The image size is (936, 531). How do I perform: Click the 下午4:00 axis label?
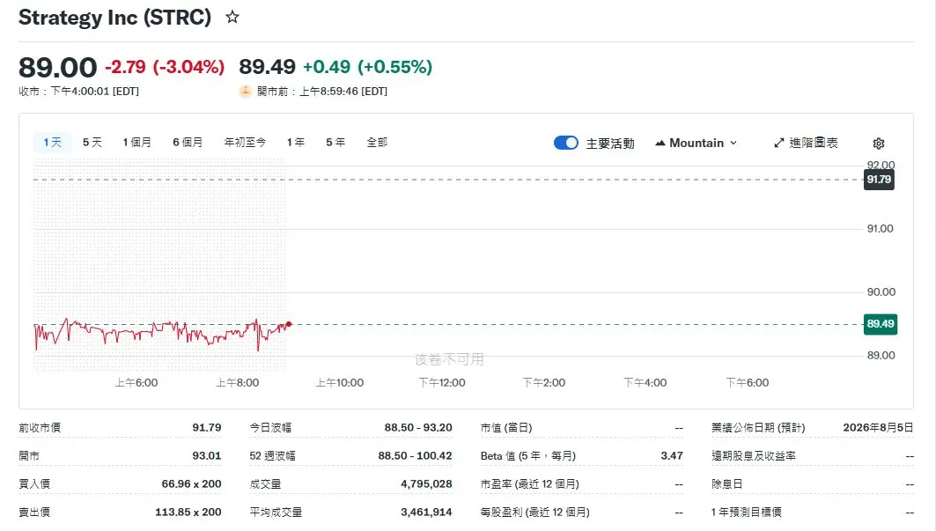pos(645,382)
